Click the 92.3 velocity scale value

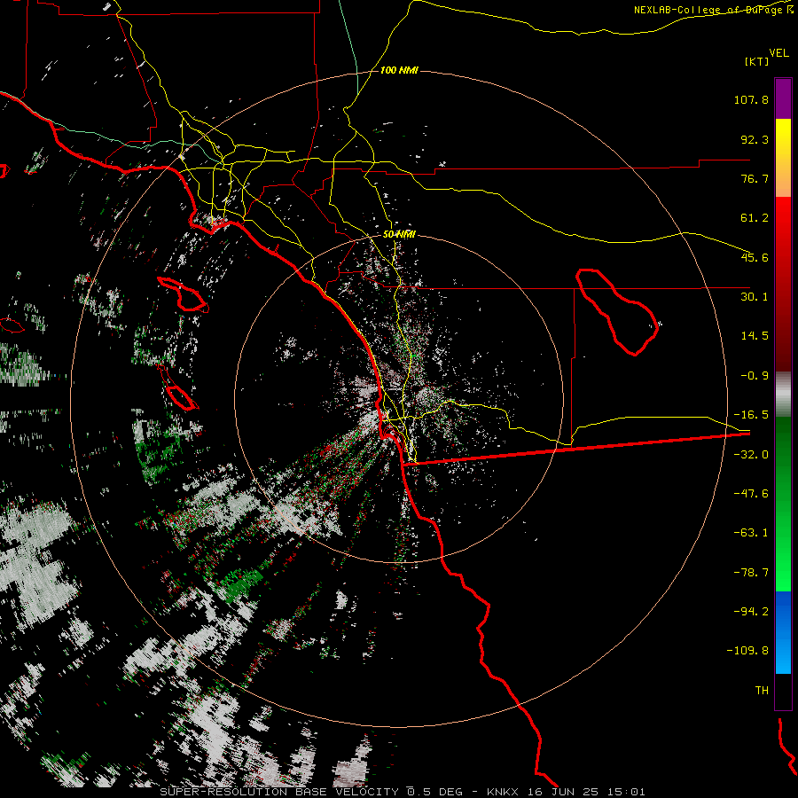click(755, 139)
